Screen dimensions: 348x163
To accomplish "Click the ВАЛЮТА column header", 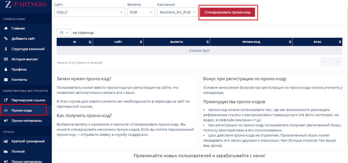I will [177, 42].
